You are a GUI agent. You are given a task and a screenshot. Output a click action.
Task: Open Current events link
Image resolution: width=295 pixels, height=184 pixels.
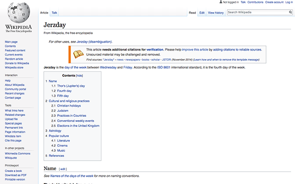(x=14, y=55)
